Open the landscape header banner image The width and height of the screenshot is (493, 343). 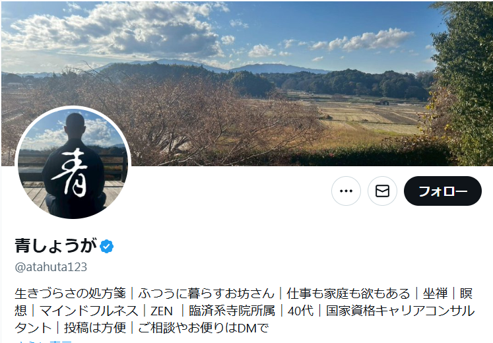tap(247, 83)
